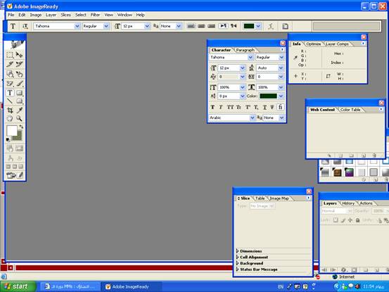Switch to the Layer Comps tab
The width and height of the screenshot is (389, 292).
pyautogui.click(x=337, y=44)
